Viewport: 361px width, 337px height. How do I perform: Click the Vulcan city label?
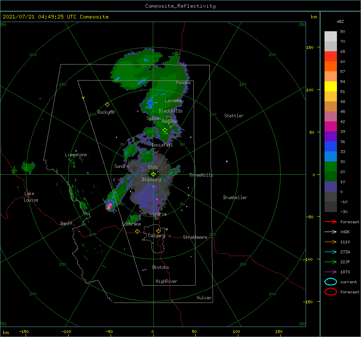(204, 298)
